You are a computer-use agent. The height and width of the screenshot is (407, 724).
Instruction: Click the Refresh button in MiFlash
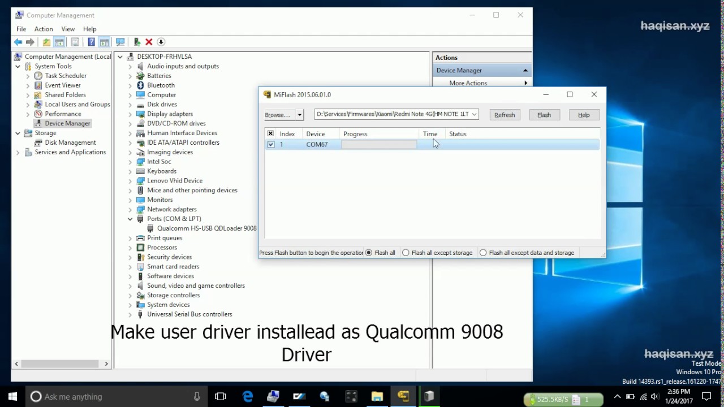(505, 115)
